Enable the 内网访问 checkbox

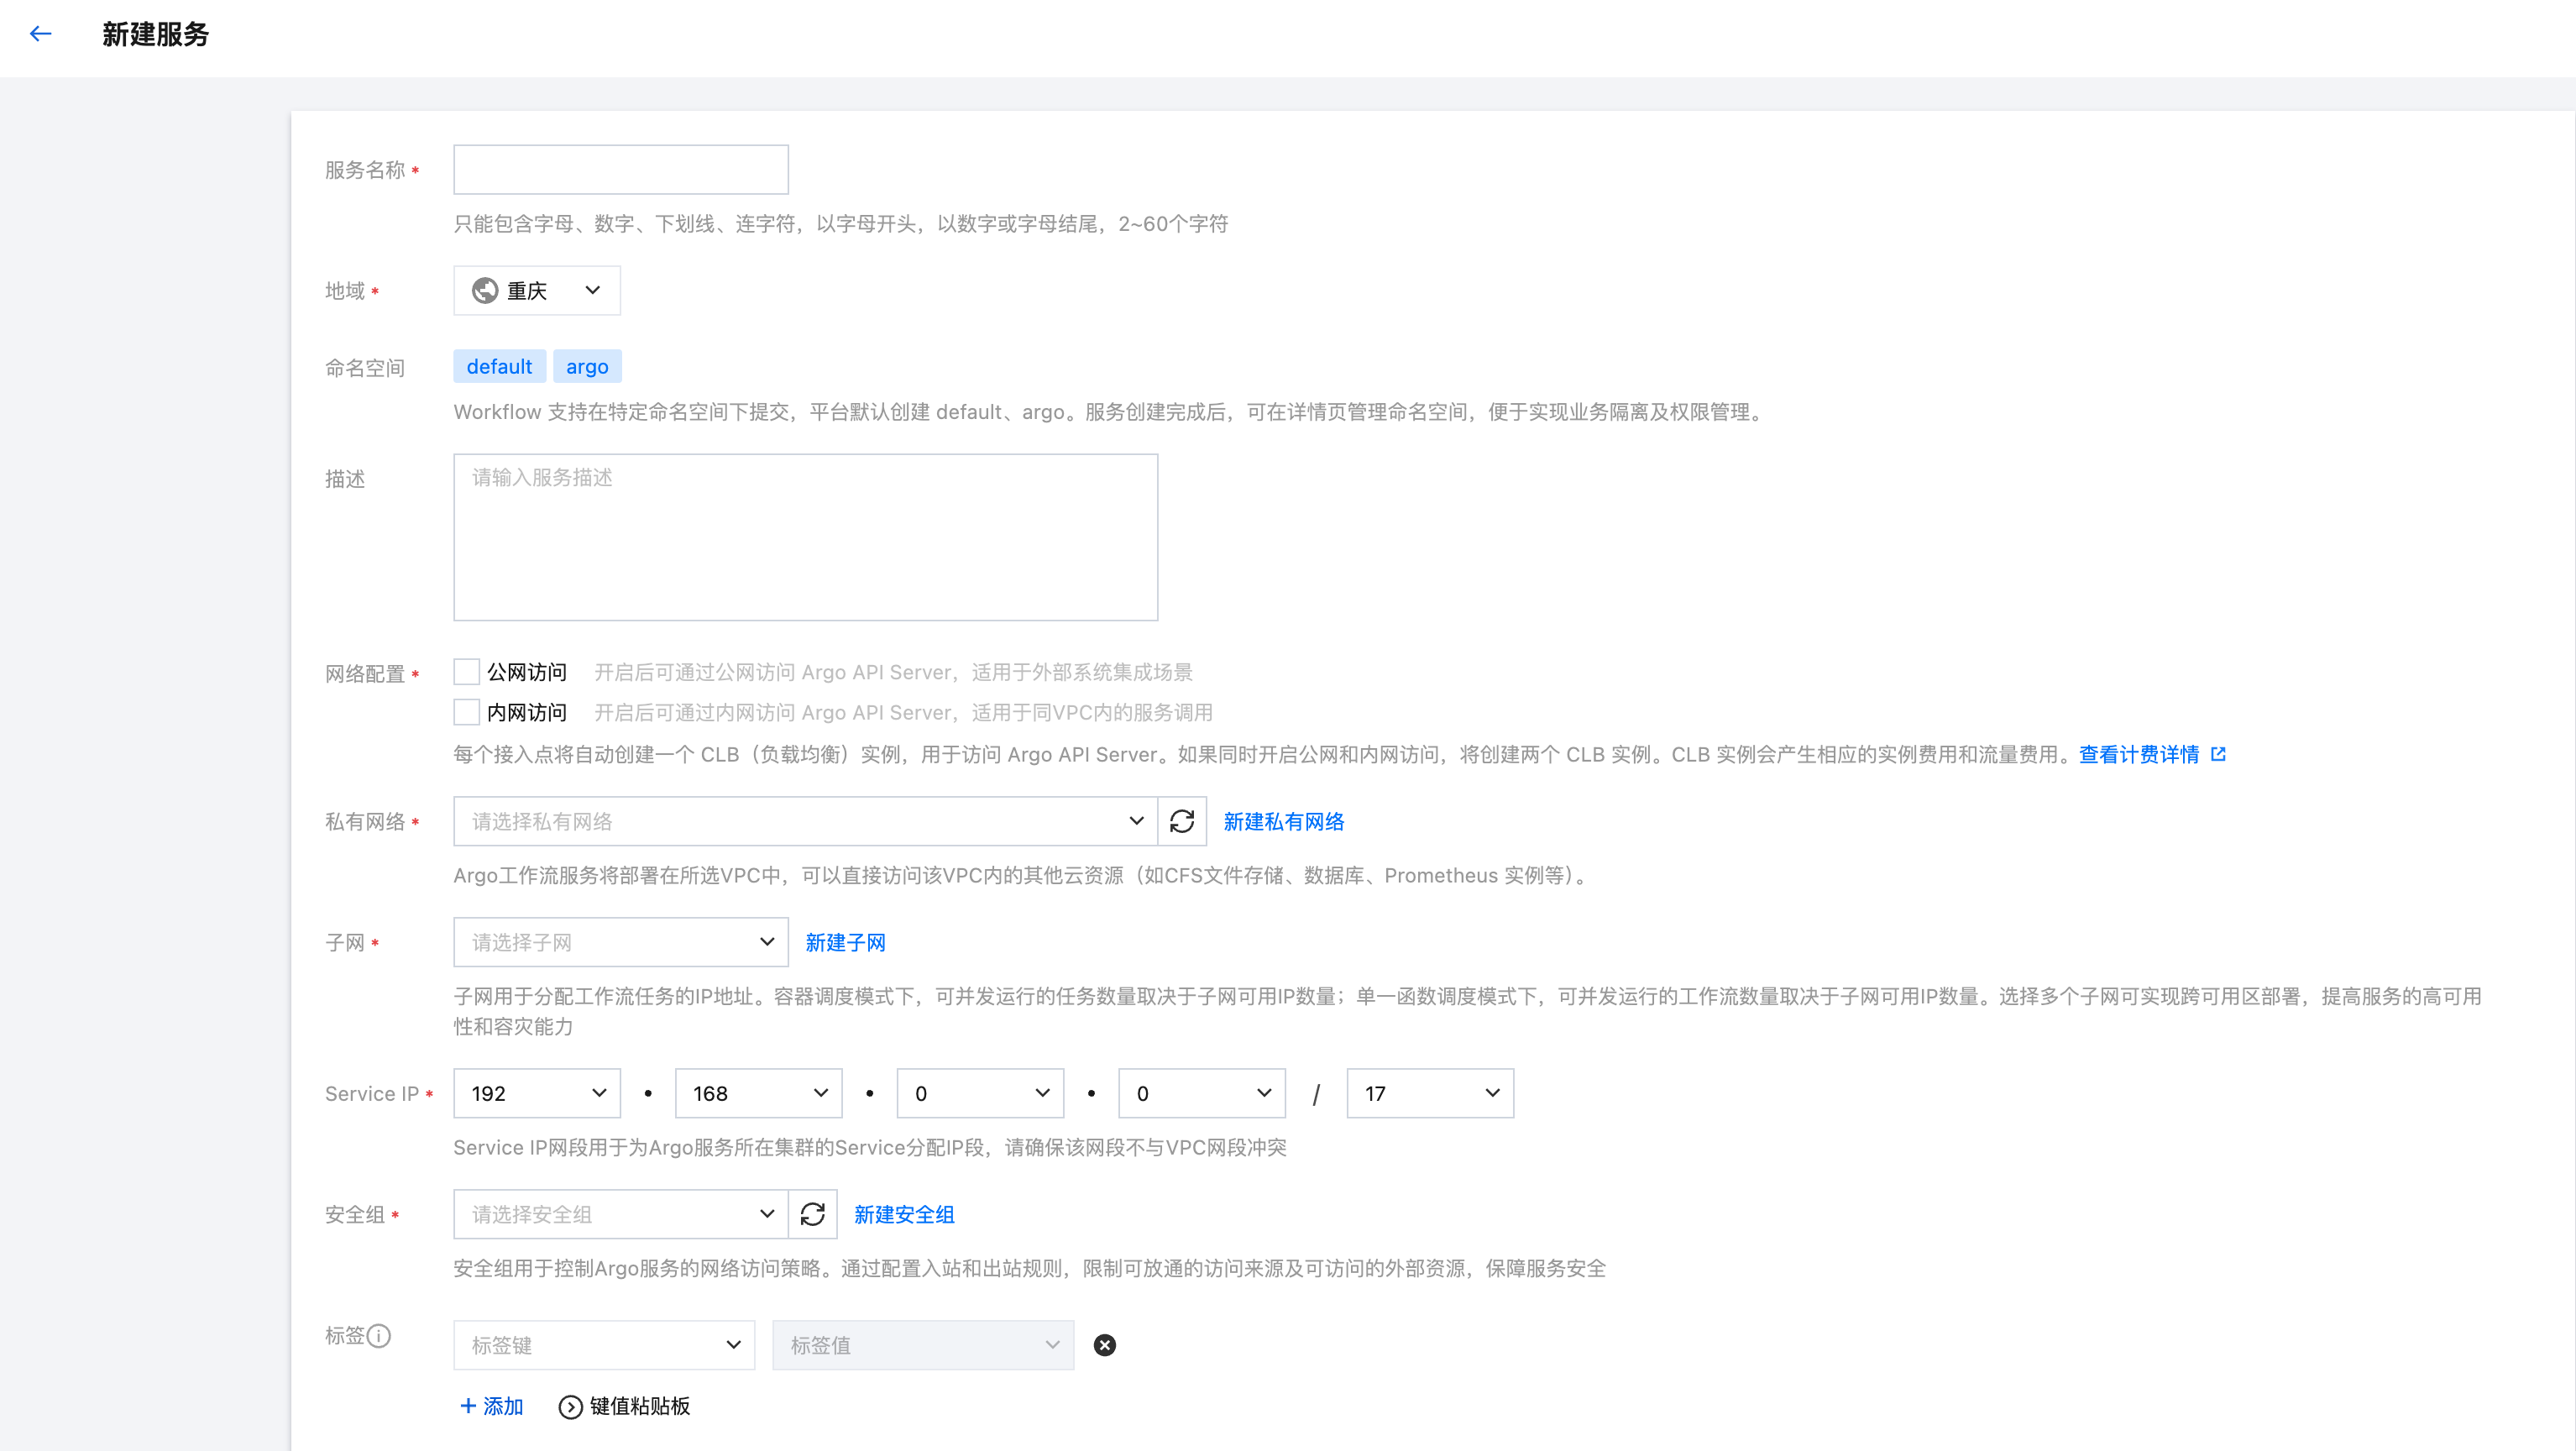point(466,712)
